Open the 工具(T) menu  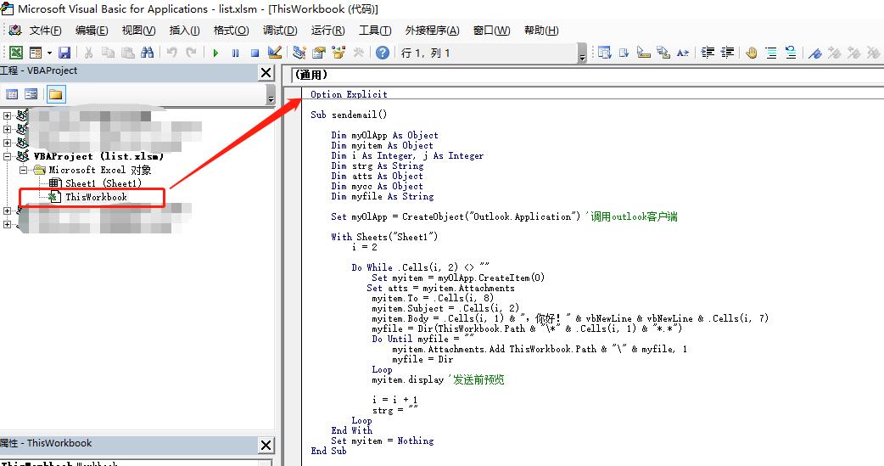(375, 31)
